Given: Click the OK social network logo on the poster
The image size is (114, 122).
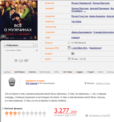Looking at the screenshot, I should [x=35, y=37].
